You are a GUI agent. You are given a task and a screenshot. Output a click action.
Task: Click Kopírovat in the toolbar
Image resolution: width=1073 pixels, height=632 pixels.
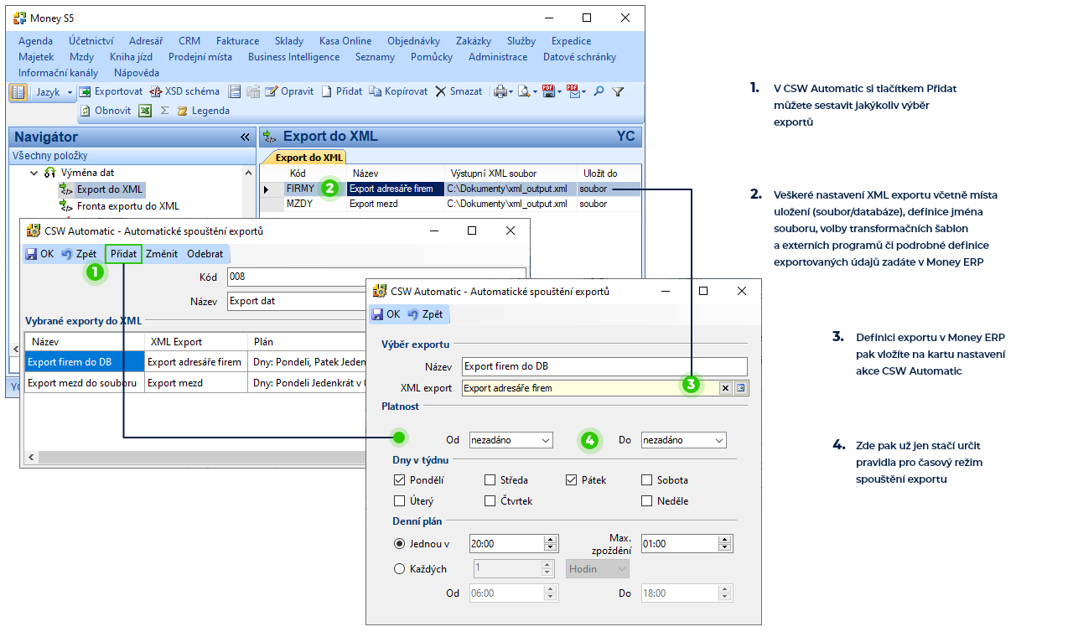pyautogui.click(x=398, y=91)
